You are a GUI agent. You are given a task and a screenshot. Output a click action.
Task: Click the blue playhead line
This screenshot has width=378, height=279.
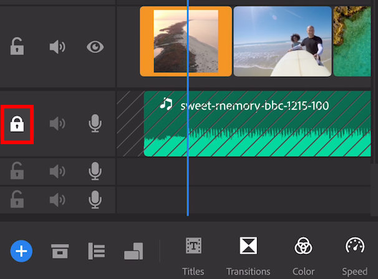coord(188,108)
